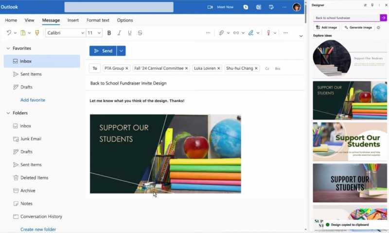Click the Generate image button
389x233 pixels.
(358, 28)
